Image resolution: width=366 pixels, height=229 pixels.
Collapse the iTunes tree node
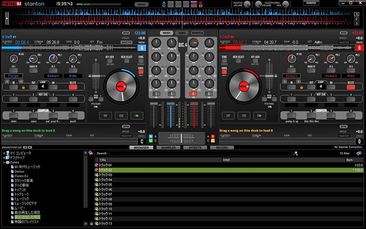click(x=4, y=162)
